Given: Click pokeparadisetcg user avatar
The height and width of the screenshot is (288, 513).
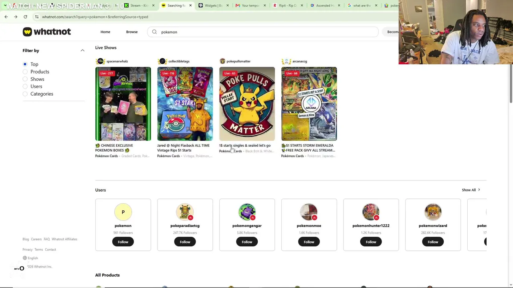Looking at the screenshot, I should point(185,212).
